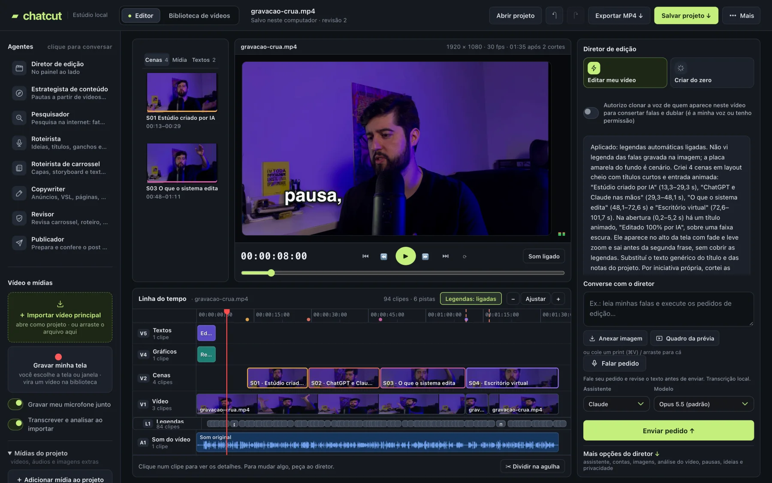Open the Diretor de edição agent

60,68
